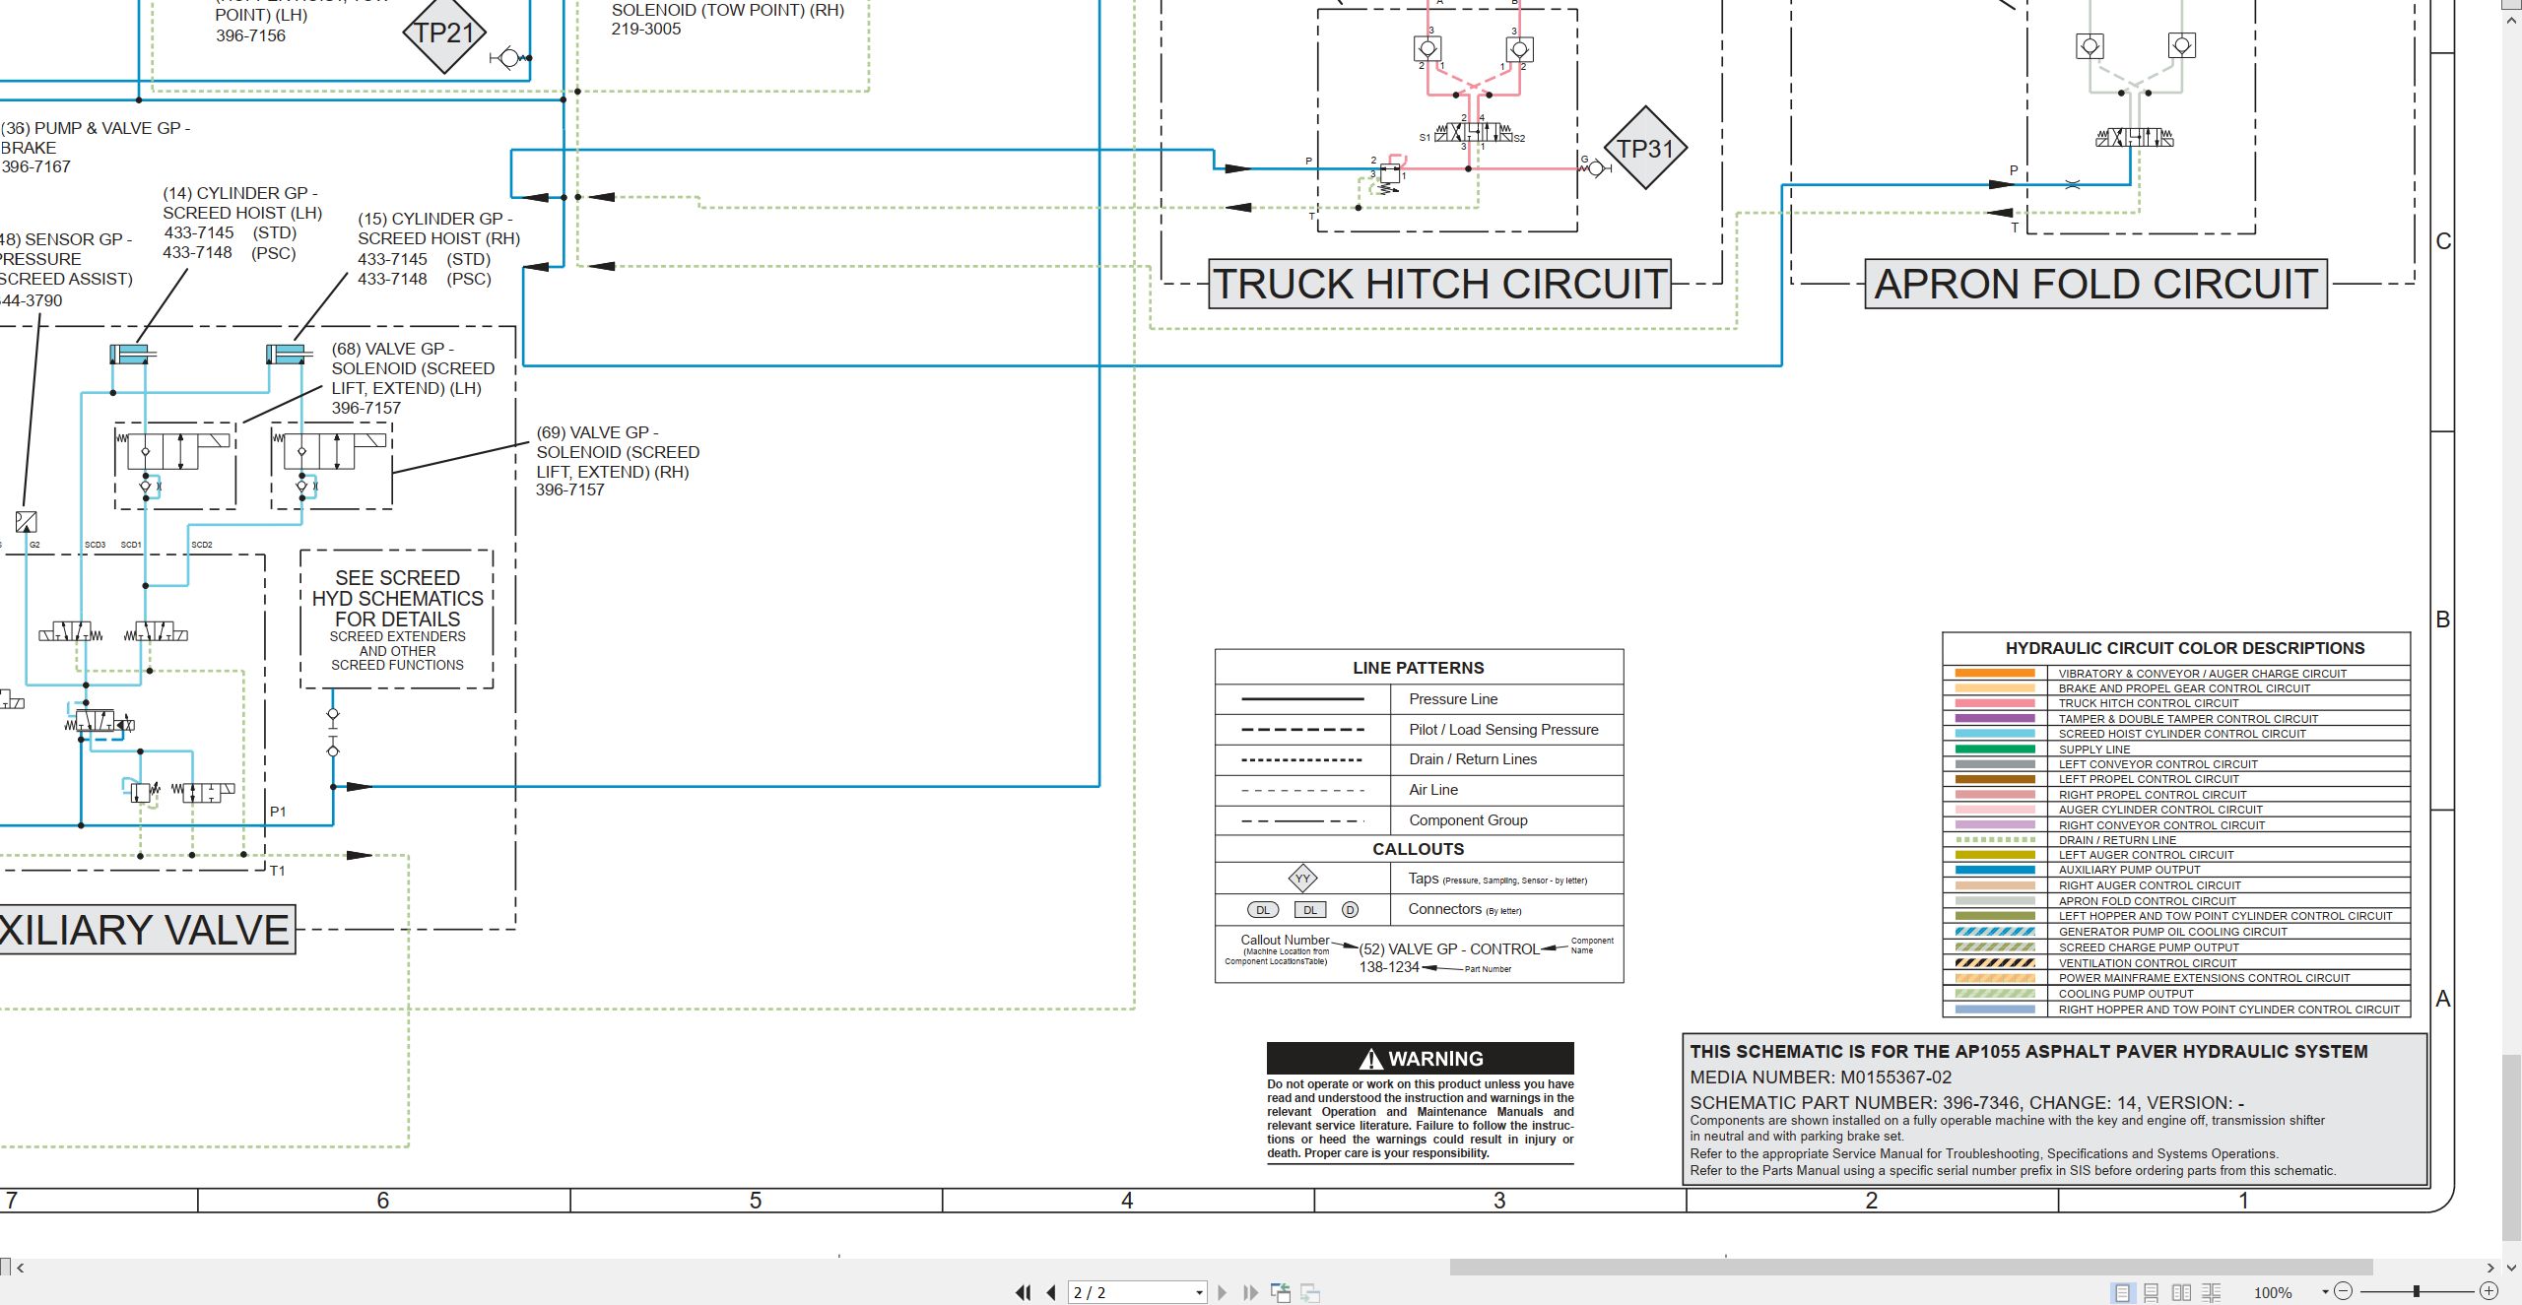Click DRAIN / RETURN LINE legend text
The width and height of the screenshot is (2522, 1305).
point(2117,840)
